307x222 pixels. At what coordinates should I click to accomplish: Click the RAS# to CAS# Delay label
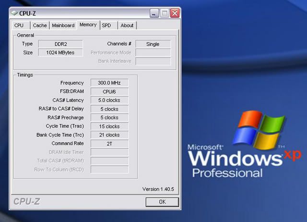point(61,109)
